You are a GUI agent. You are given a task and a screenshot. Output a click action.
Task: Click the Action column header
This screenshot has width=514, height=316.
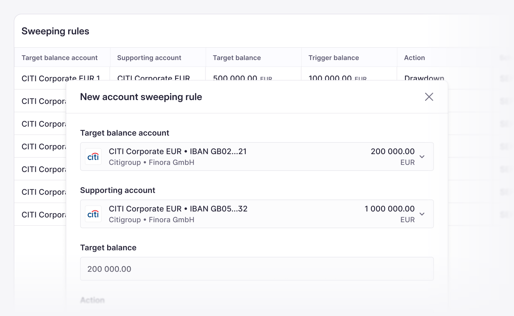point(414,58)
